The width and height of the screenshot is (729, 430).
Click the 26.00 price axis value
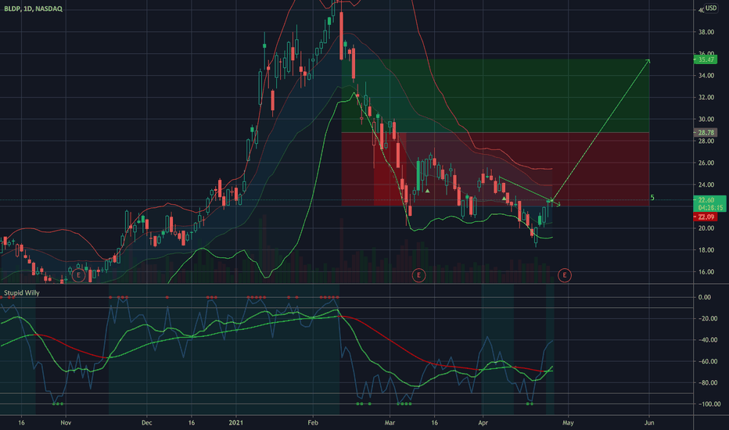706,163
